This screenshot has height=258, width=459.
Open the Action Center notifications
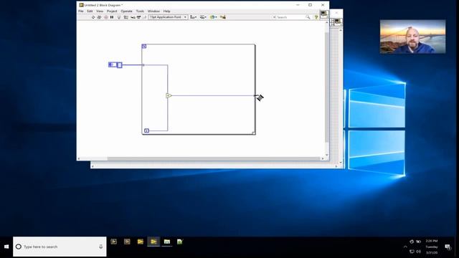click(x=448, y=247)
